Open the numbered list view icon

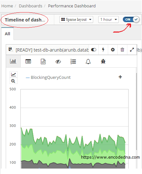pyautogui.click(x=73, y=62)
